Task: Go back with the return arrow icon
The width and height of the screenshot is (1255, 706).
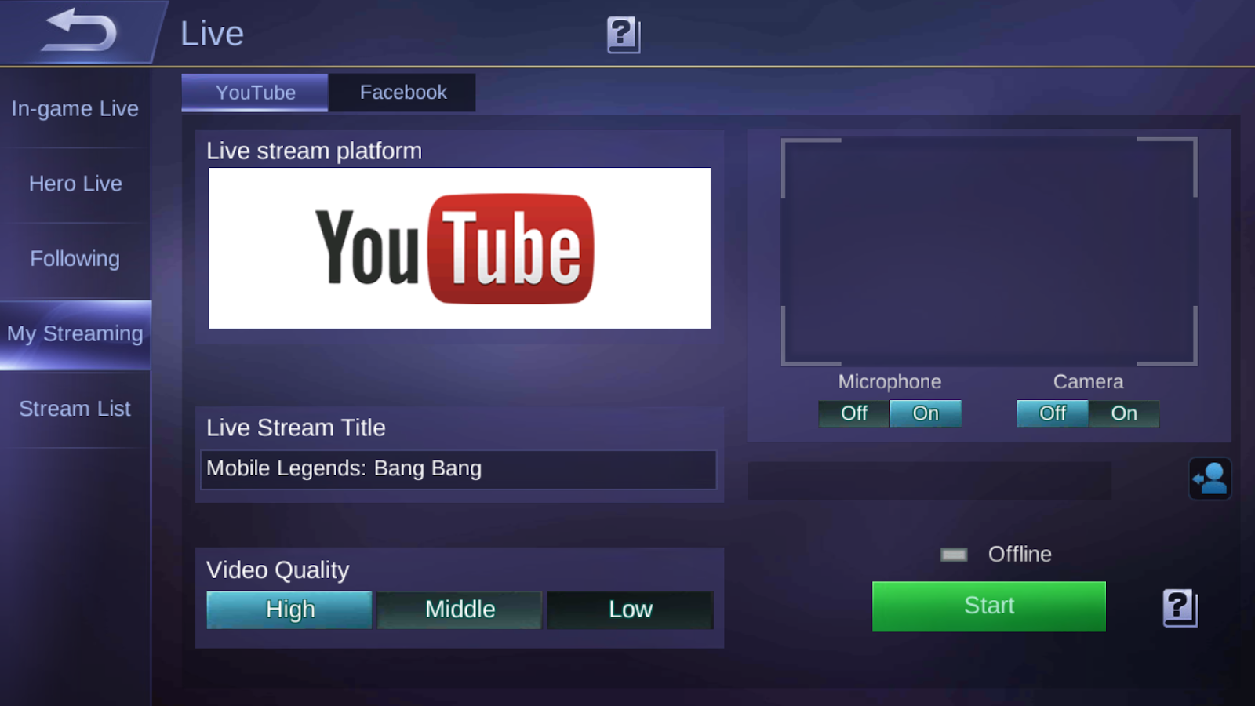Action: coord(78,31)
